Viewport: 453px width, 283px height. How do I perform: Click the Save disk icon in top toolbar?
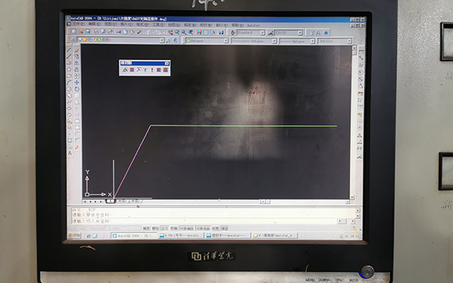click(88, 32)
